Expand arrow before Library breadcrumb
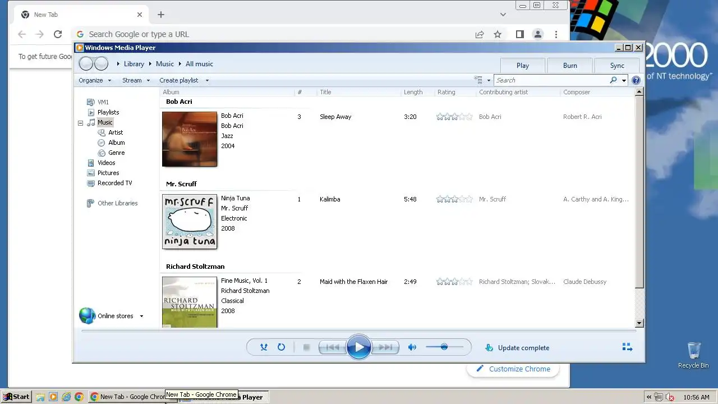 (x=118, y=64)
